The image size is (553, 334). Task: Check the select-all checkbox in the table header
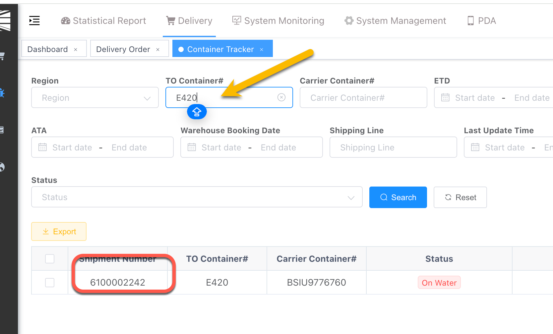click(49, 258)
